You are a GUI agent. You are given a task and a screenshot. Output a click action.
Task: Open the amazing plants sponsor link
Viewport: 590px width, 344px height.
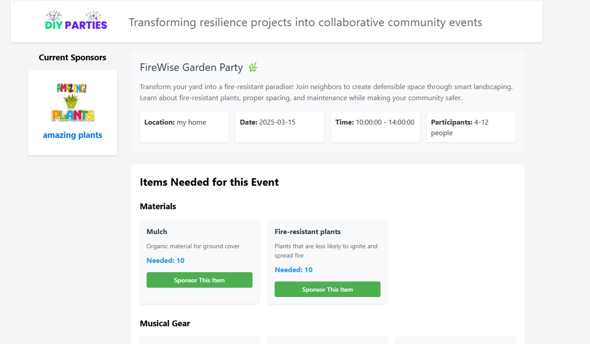click(73, 135)
